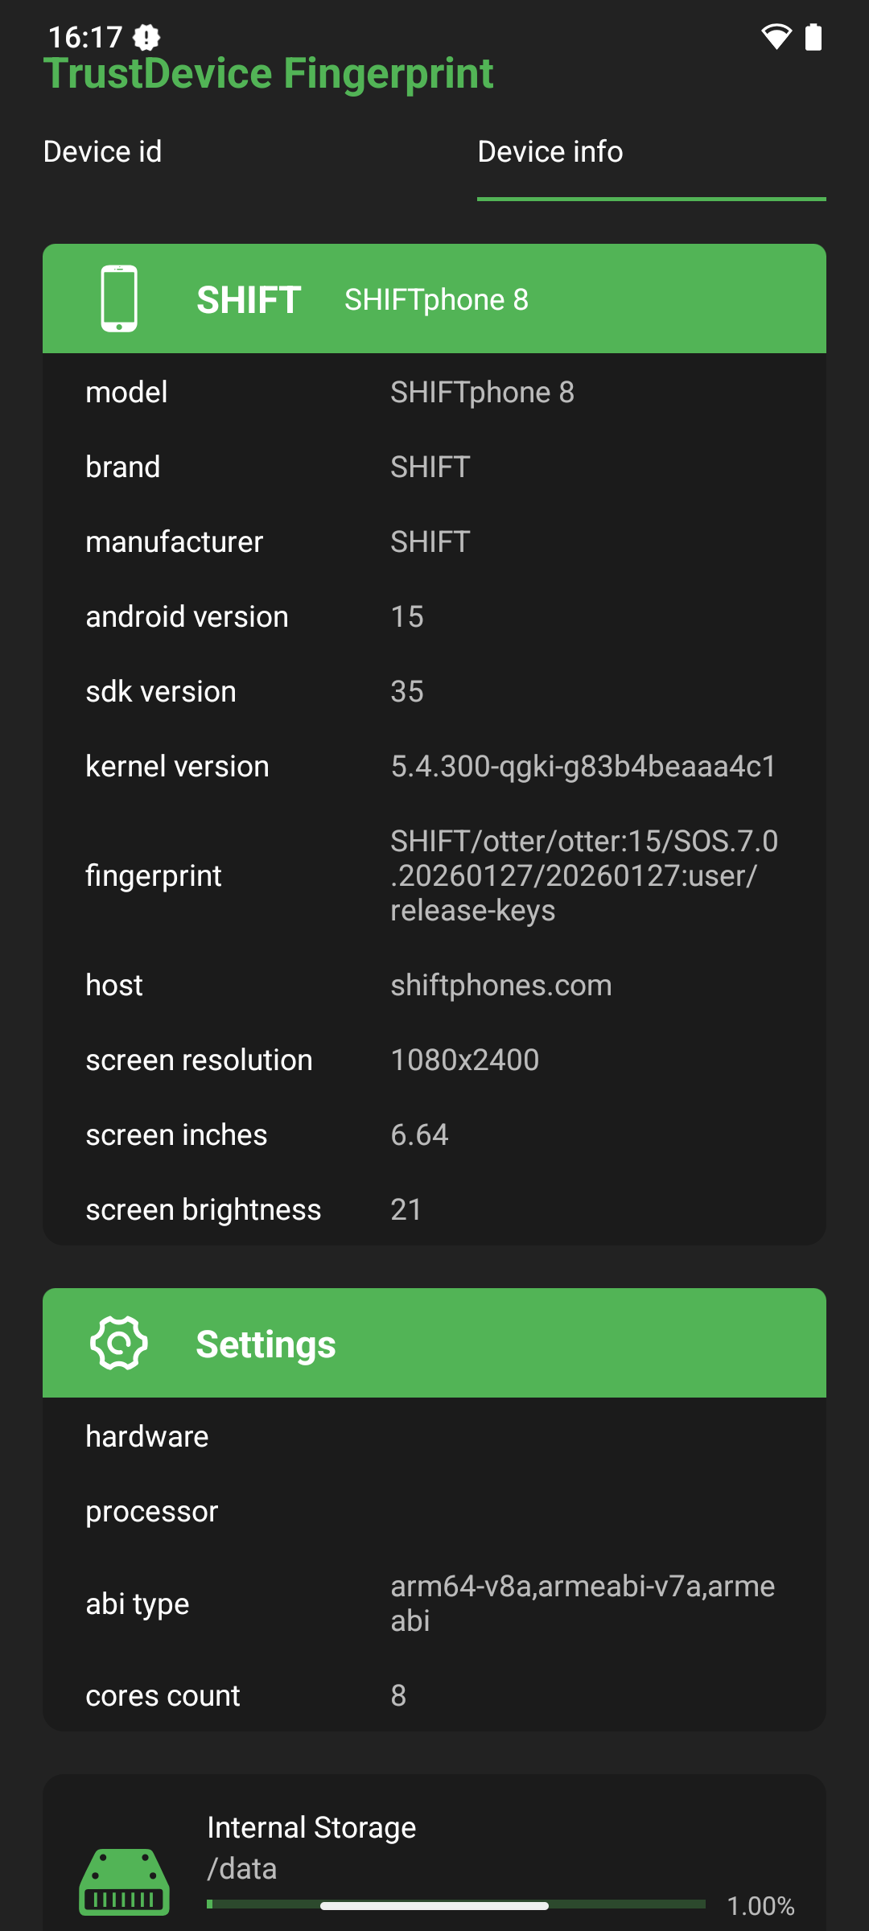Screen dimensions: 869x1931
Task: Tap the shiftphones.com host value
Action: [x=500, y=986]
